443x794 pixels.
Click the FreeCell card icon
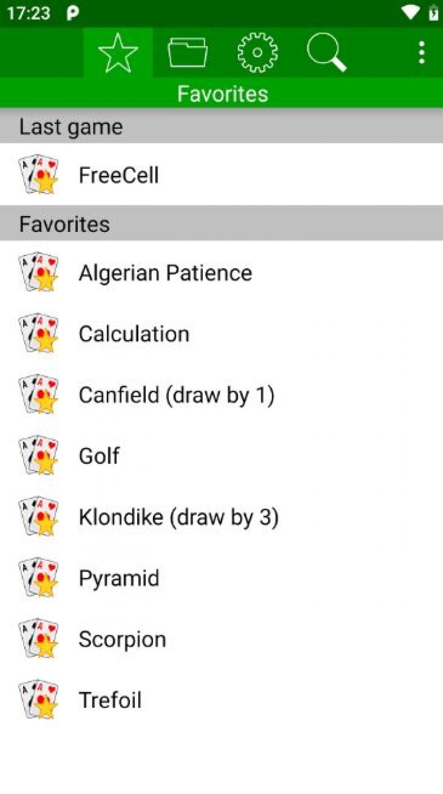(x=38, y=175)
